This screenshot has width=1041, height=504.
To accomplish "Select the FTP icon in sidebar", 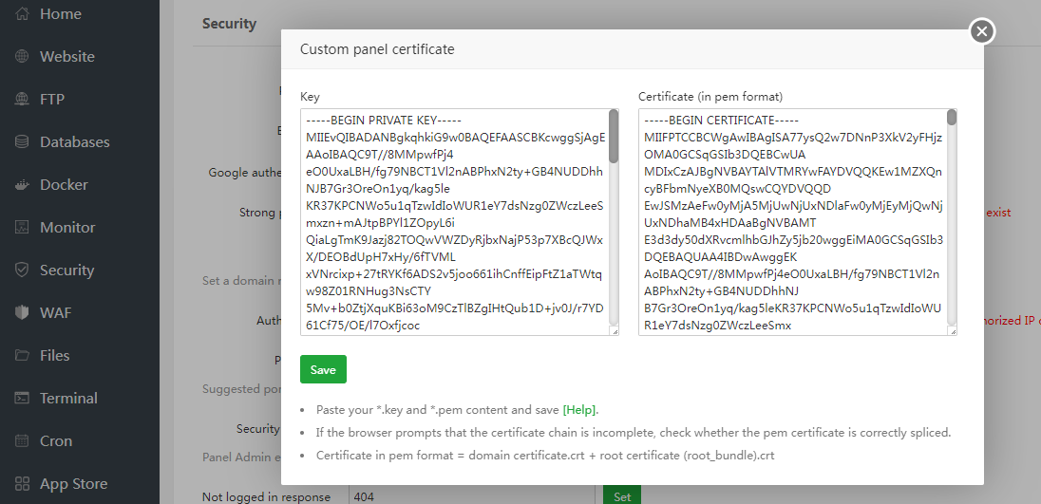I will click(x=23, y=100).
